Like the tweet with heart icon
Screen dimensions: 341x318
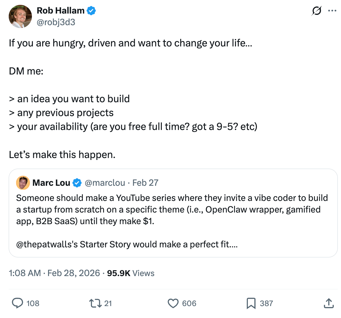[x=173, y=303]
